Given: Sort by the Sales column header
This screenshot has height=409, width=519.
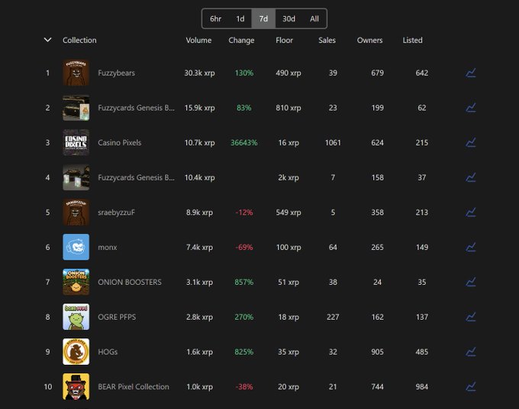Looking at the screenshot, I should point(327,40).
